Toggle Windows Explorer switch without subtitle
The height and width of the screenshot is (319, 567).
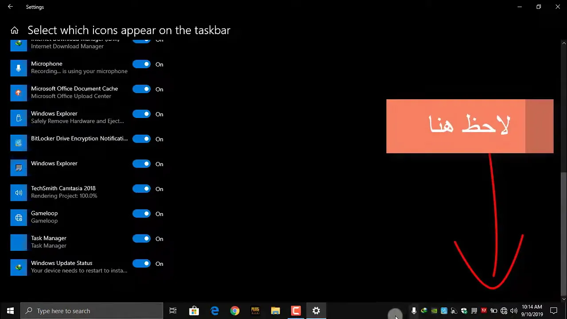pos(141,164)
